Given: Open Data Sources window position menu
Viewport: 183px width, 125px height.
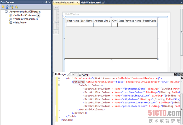Looking at the screenshot, I should point(43,2).
